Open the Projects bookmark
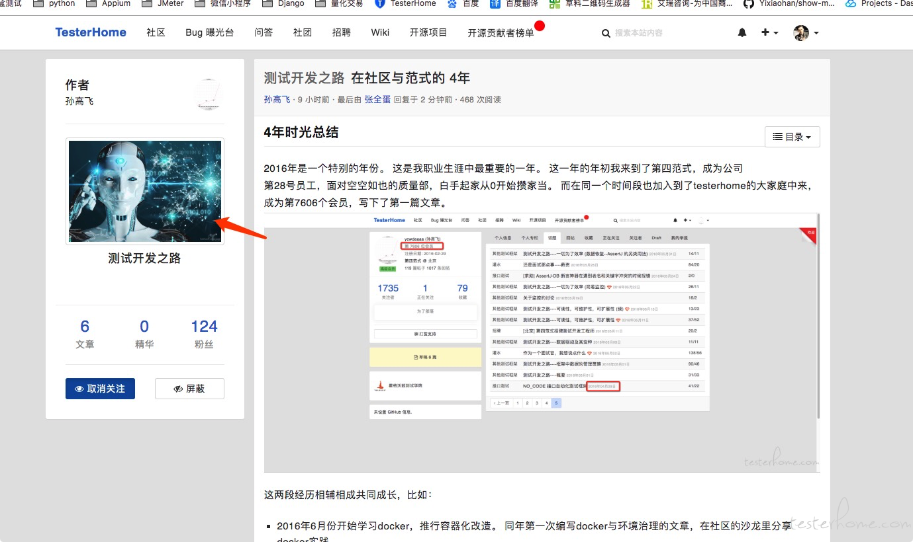Image resolution: width=913 pixels, height=542 pixels. click(879, 3)
